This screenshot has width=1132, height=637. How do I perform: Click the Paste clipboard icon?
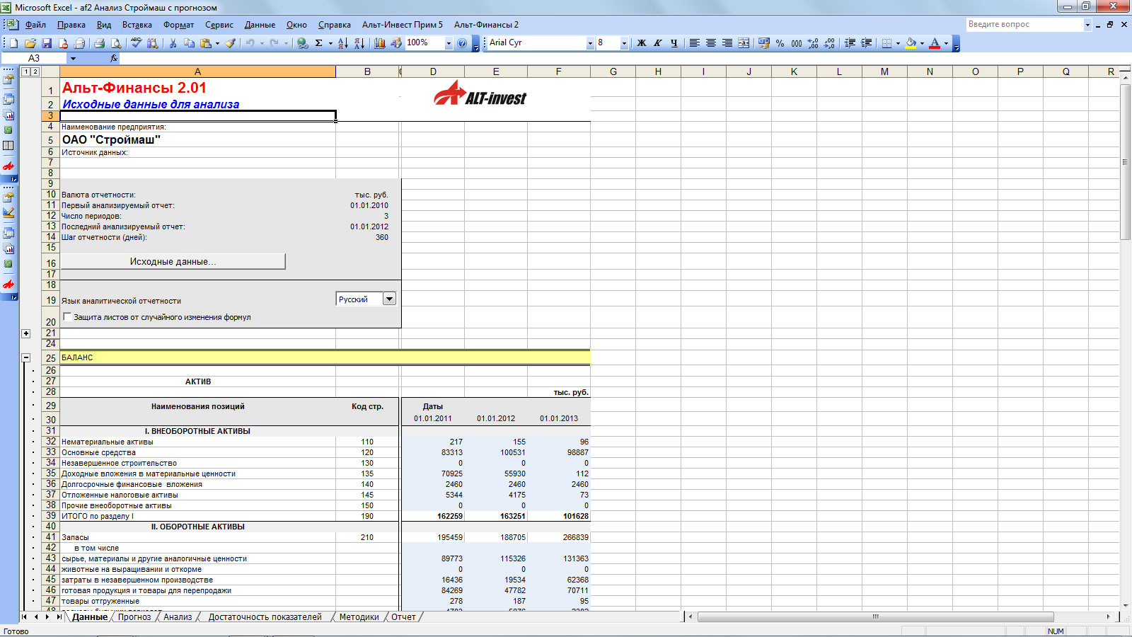pyautogui.click(x=206, y=43)
